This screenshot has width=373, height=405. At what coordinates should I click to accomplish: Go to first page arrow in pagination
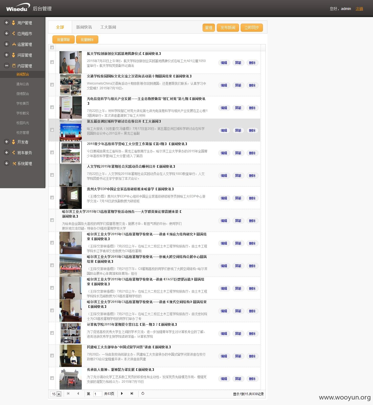tap(68, 393)
